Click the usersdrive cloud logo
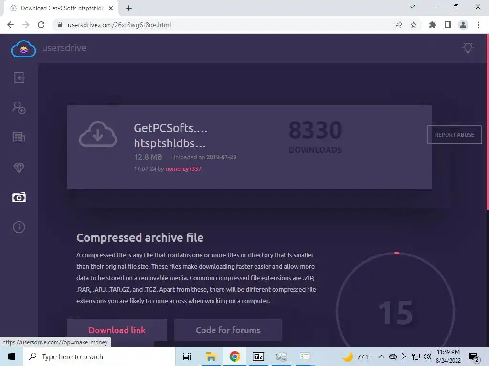Image resolution: width=489 pixels, height=366 pixels. tap(23, 49)
